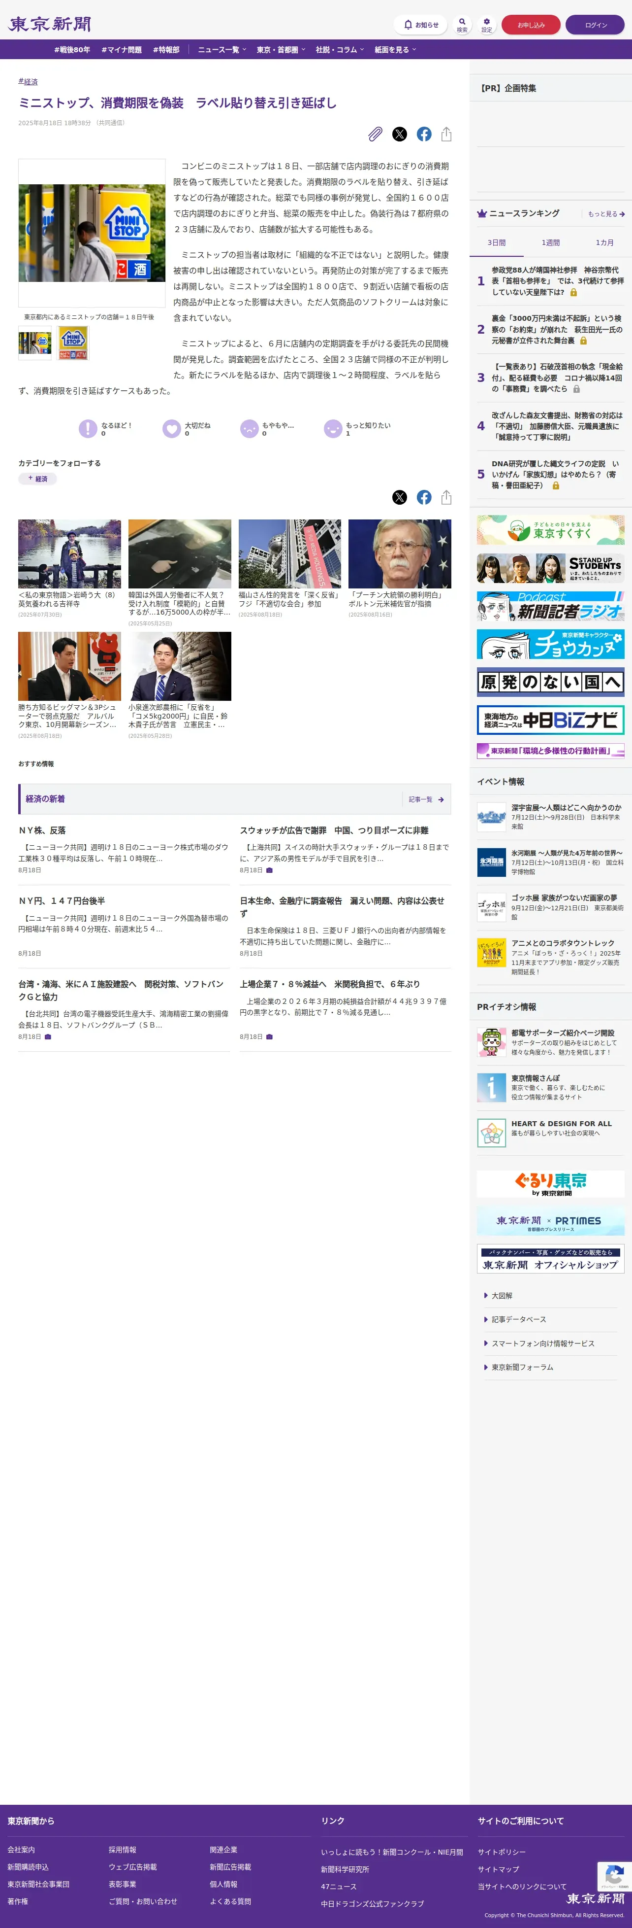Share on Facebook via the icon above the article
632x1928 pixels.
[424, 134]
